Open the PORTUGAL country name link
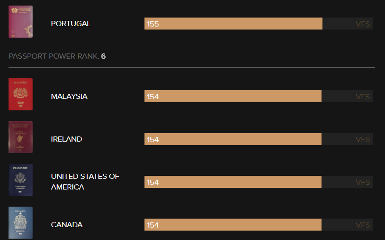Image resolution: width=385 pixels, height=240 pixels. pyautogui.click(x=71, y=24)
